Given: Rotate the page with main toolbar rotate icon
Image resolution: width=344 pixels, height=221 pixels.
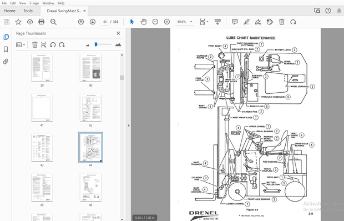Looking at the screenshot, I should [293, 22].
